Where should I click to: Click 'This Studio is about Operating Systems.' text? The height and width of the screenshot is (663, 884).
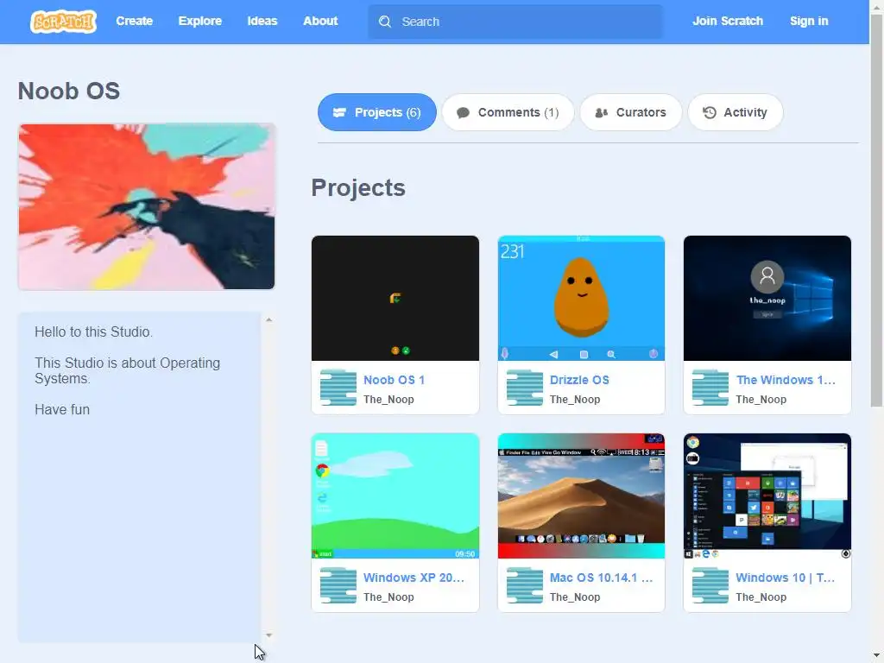tap(128, 370)
